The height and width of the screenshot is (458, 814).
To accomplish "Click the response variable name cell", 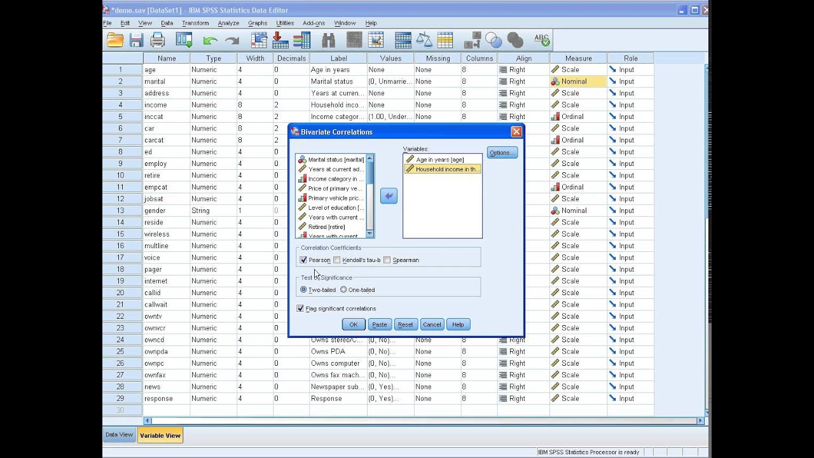I will [x=166, y=398].
